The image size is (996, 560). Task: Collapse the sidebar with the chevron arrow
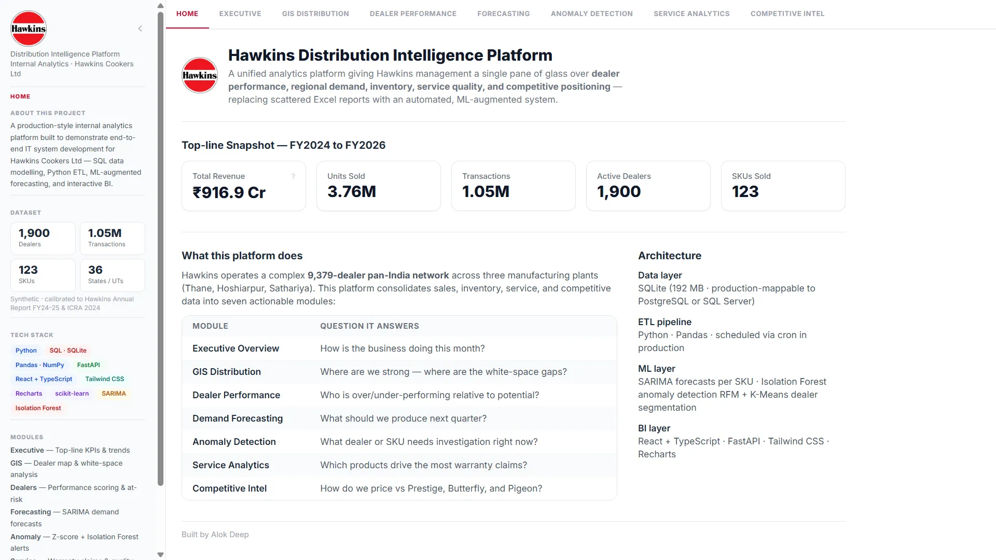pyautogui.click(x=140, y=29)
